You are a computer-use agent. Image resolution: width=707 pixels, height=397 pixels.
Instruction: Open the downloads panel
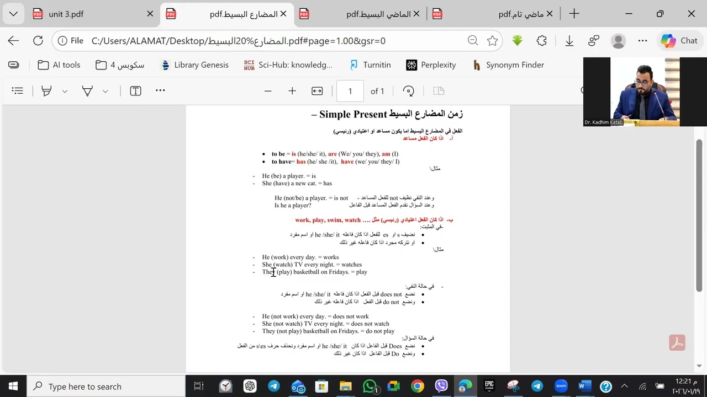pyautogui.click(x=569, y=41)
